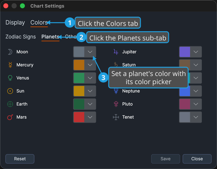
Task: Click the "Saturn" label text
Action: pyautogui.click(x=129, y=65)
